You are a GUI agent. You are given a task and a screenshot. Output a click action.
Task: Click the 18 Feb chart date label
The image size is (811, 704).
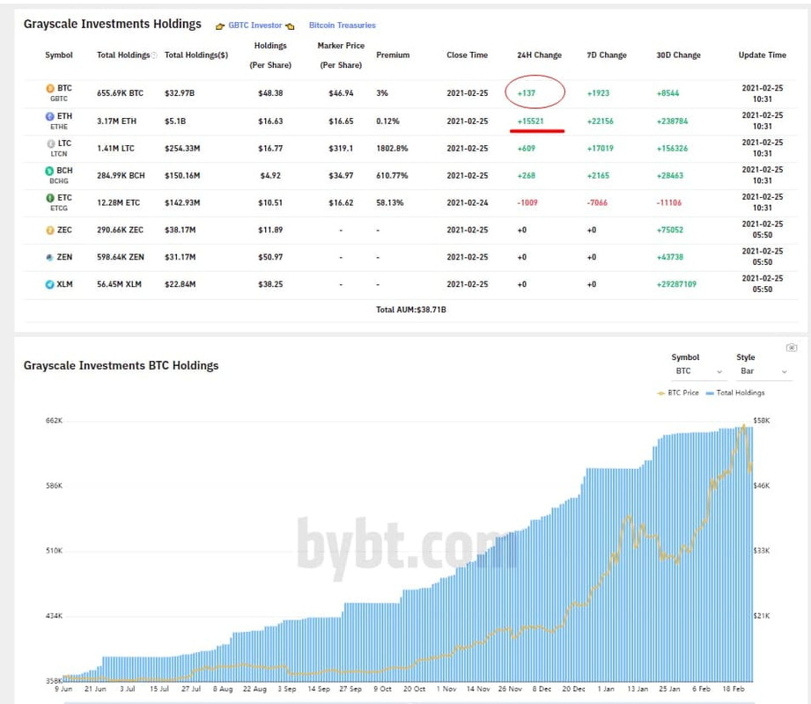(x=733, y=689)
